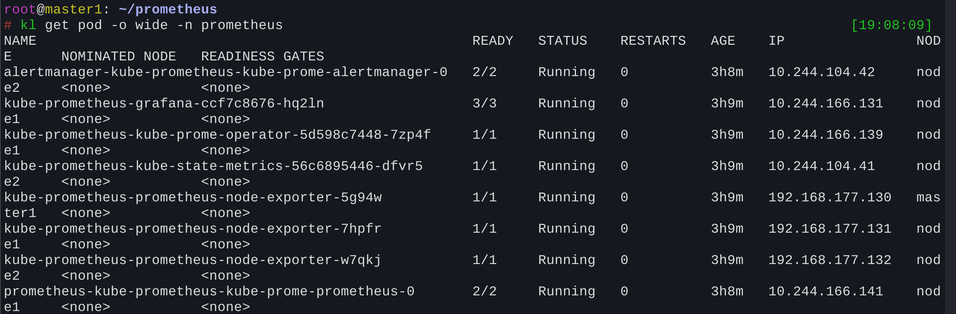Image resolution: width=956 pixels, height=314 pixels.
Task: Click the STATUS column header
Action: (562, 41)
